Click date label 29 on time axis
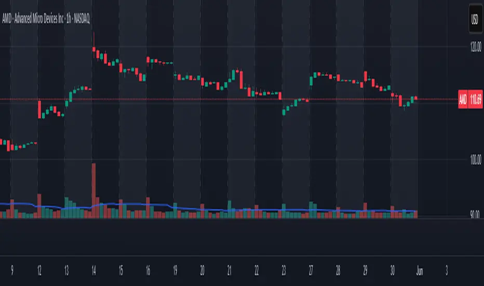This screenshot has width=484, height=286. (x=365, y=270)
